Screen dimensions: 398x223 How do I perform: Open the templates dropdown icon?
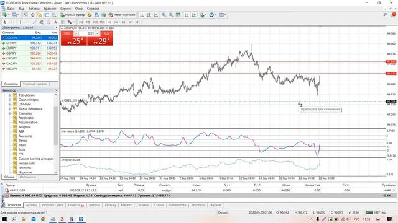[x=223, y=15]
